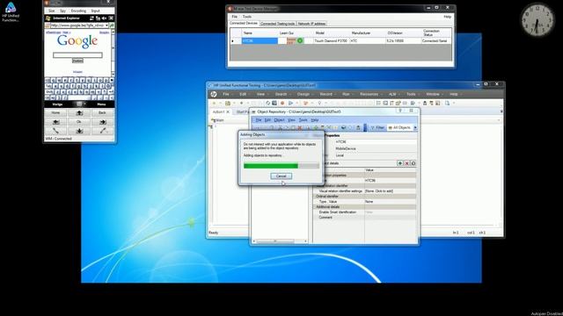This screenshot has width=563, height=316.
Task: Open the URL address dropdown in mobile browser
Action: pyautogui.click(x=106, y=25)
